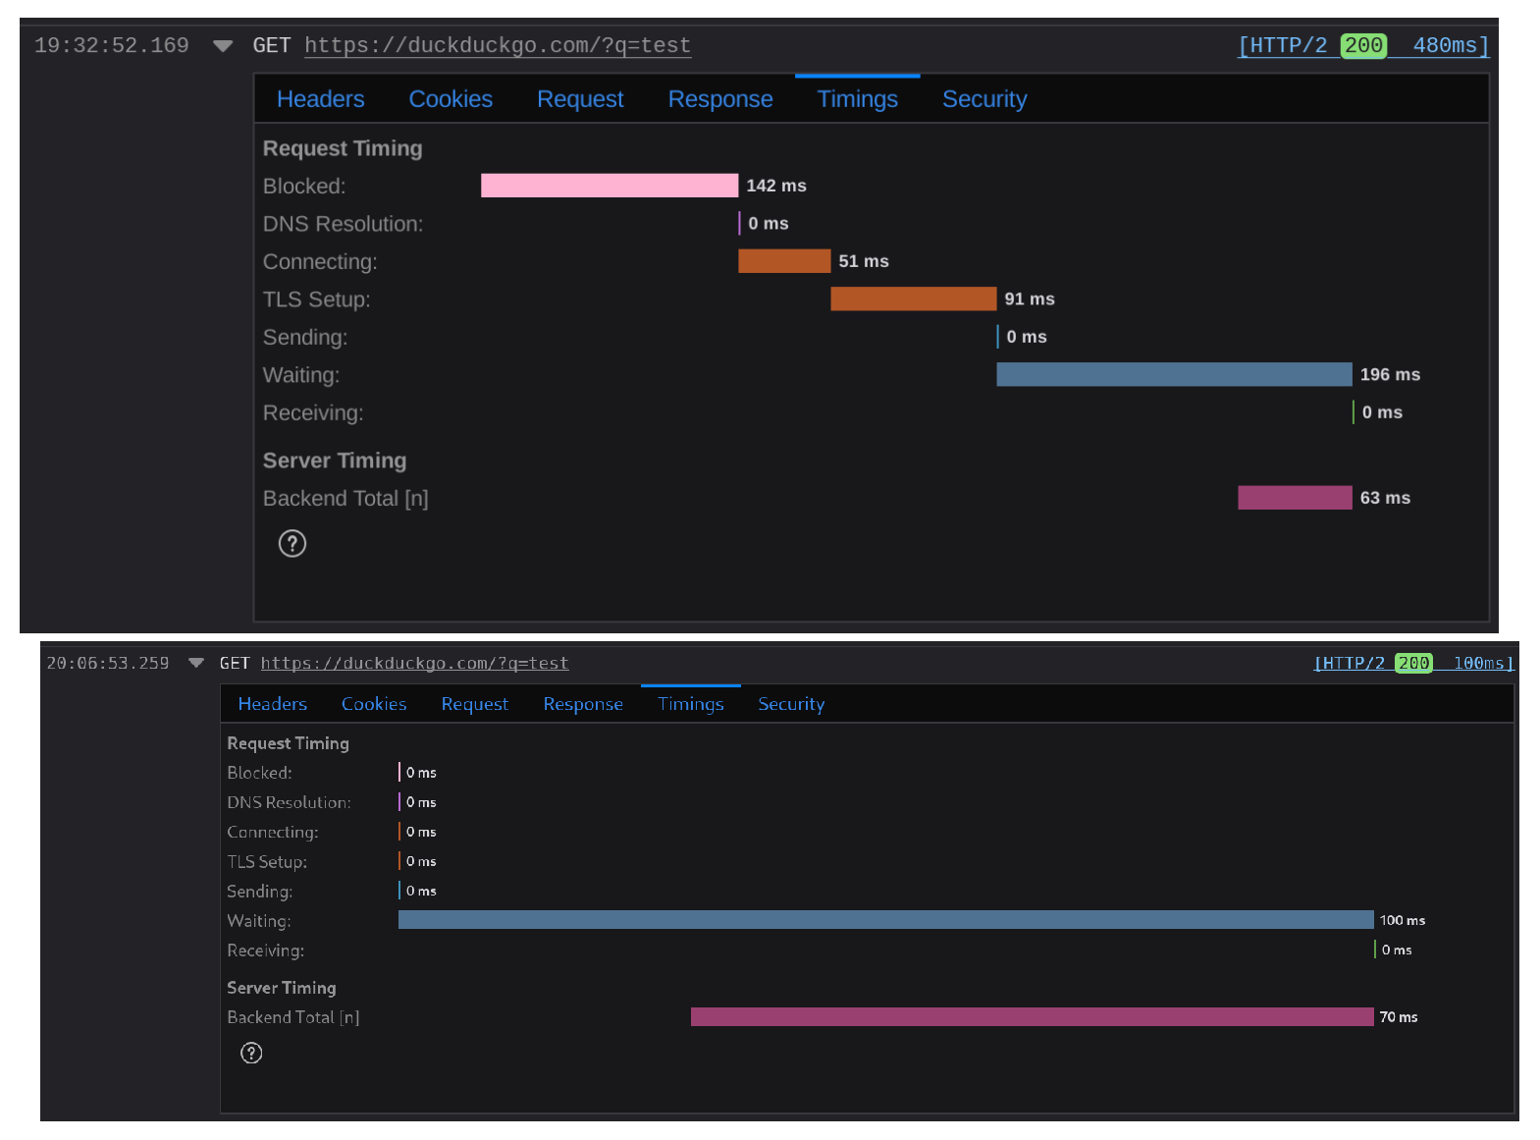1540x1140 pixels.
Task: Open the Headers tab in the 100ms request
Action: [272, 704]
